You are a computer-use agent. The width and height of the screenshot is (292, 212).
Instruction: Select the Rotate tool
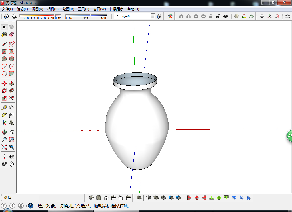(x=4, y=91)
